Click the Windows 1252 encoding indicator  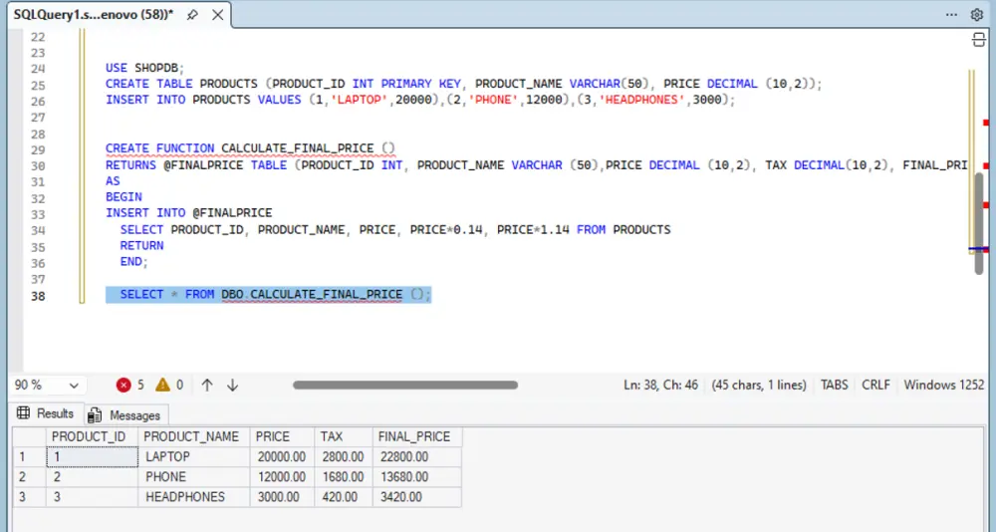pyautogui.click(x=944, y=385)
